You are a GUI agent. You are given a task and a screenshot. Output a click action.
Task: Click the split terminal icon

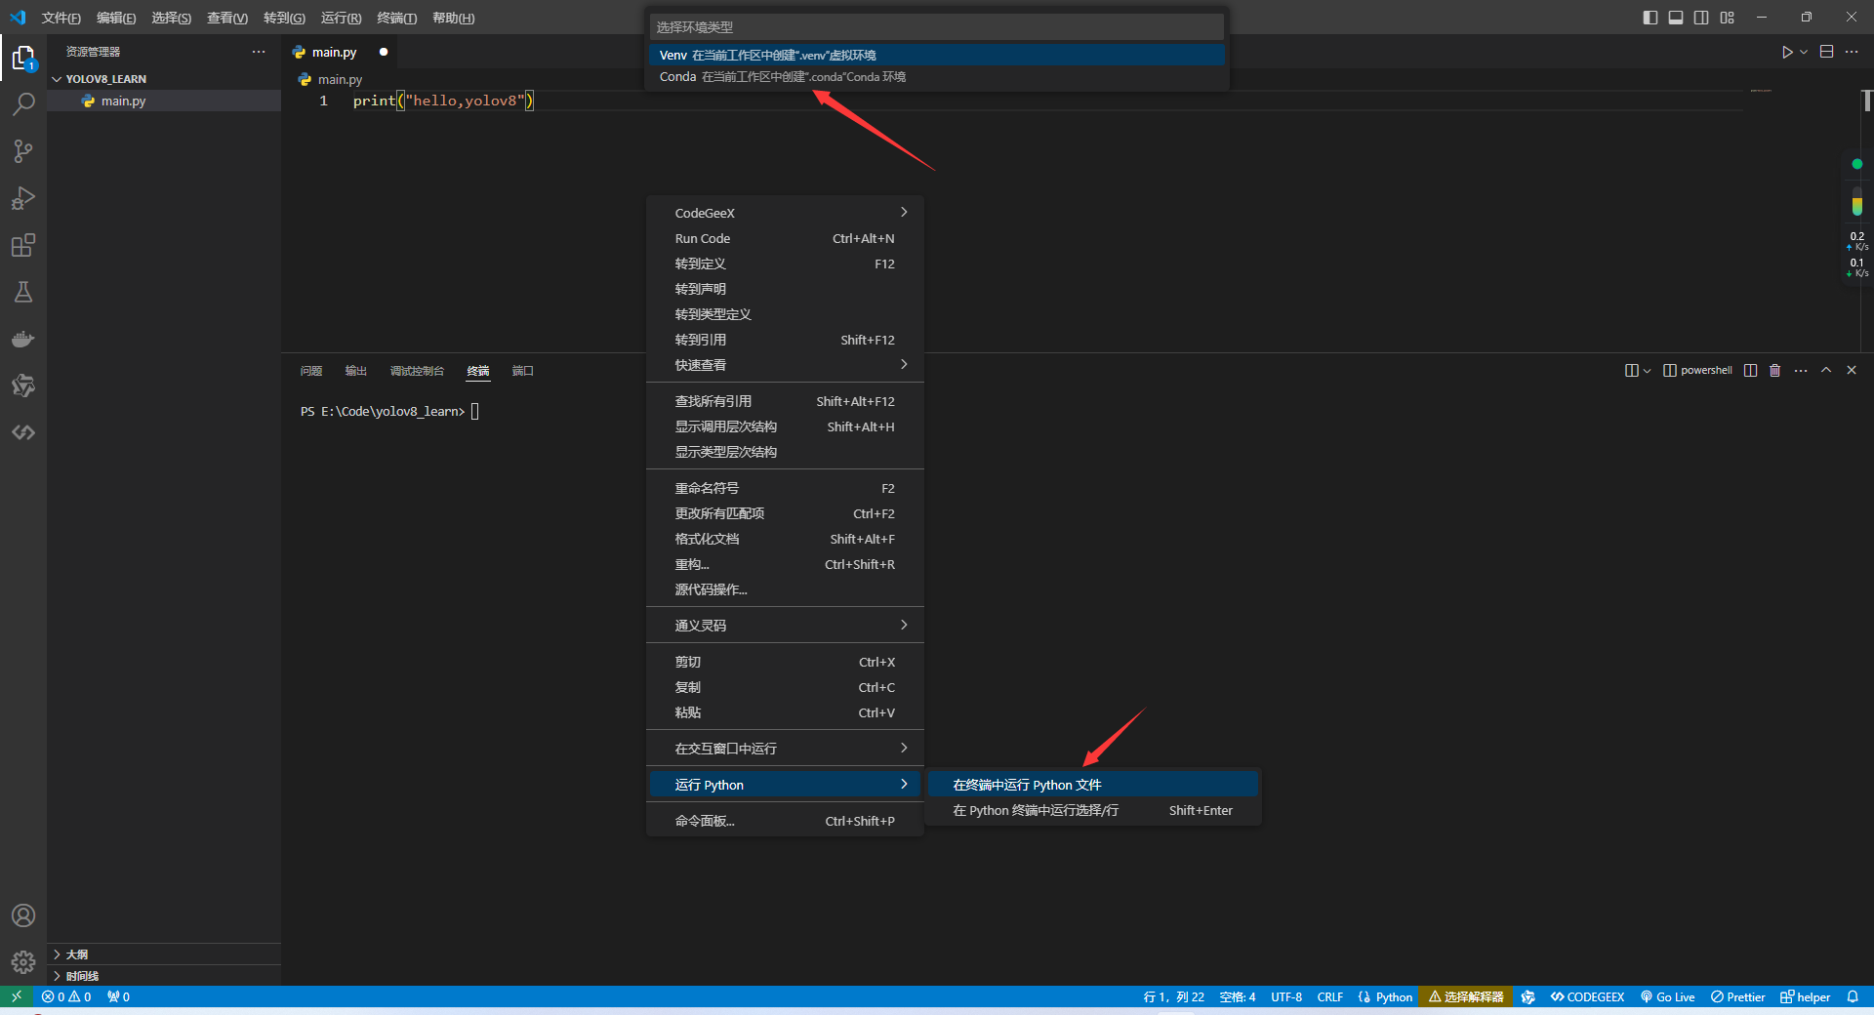(x=1751, y=371)
